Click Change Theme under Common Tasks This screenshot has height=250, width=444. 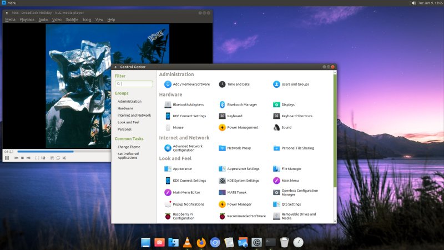click(129, 147)
